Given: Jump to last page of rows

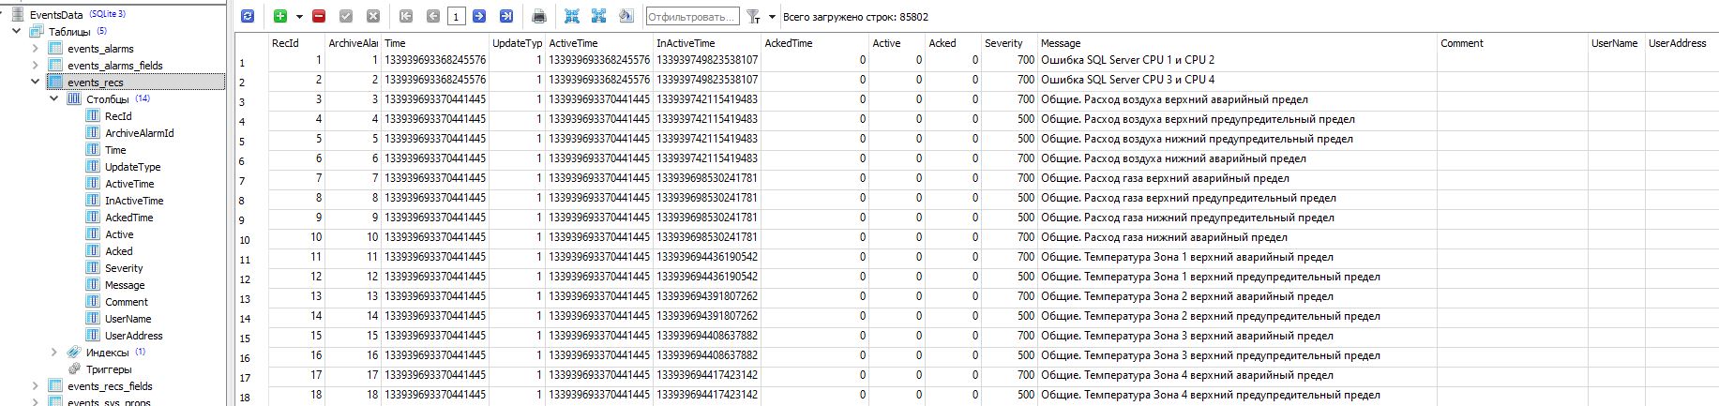Looking at the screenshot, I should click(506, 16).
